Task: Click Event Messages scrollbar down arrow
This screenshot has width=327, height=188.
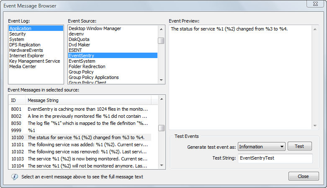Action: click(162, 165)
